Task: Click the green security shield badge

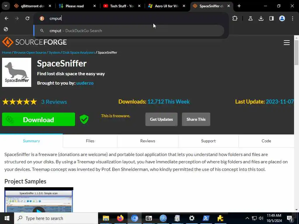Action: tap(84, 119)
